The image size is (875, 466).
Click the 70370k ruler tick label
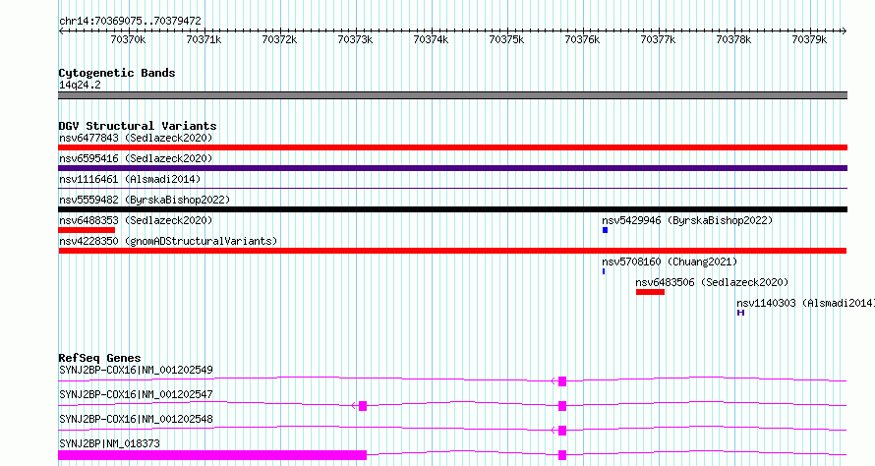(129, 39)
